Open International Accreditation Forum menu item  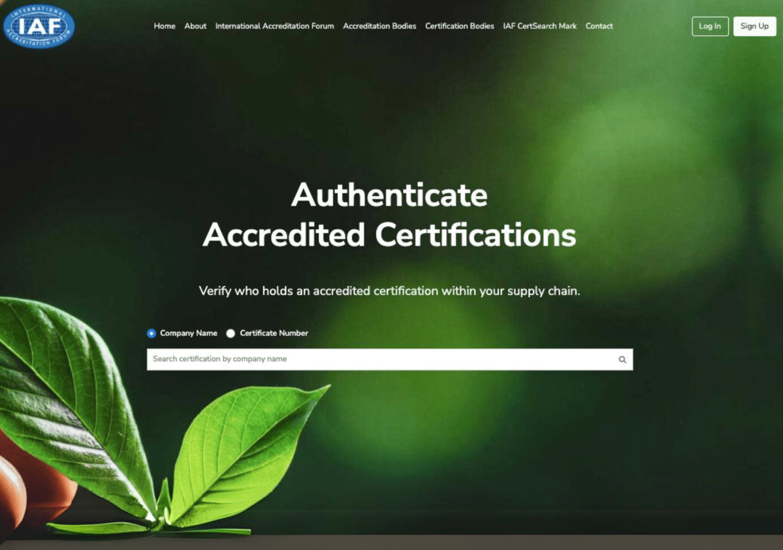click(x=275, y=26)
